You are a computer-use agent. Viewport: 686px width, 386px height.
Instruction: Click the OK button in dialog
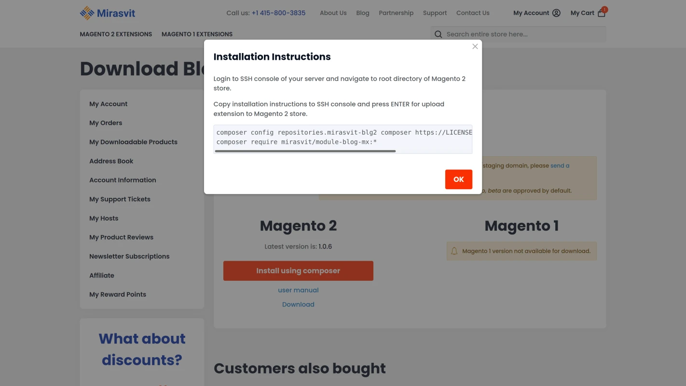[x=458, y=179]
